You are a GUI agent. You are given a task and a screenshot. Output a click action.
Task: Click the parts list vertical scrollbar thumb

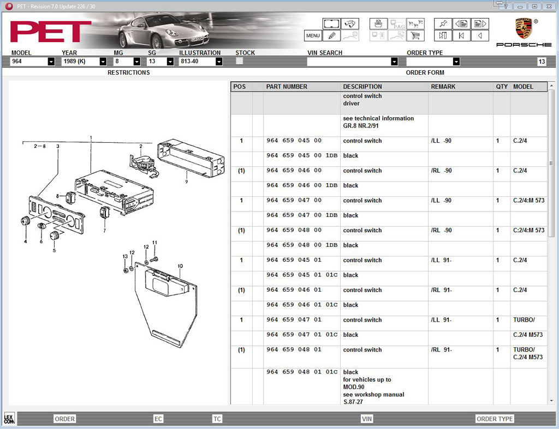[x=551, y=164]
